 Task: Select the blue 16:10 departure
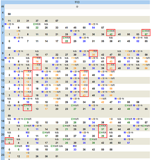28,102
